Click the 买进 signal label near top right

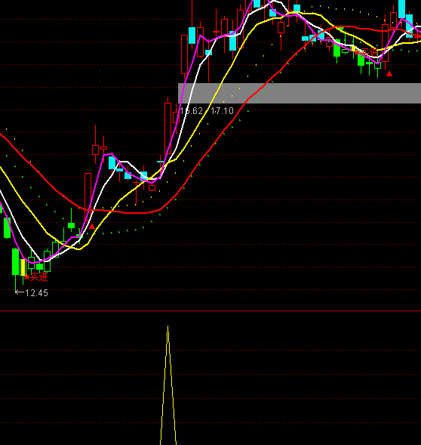[368, 52]
